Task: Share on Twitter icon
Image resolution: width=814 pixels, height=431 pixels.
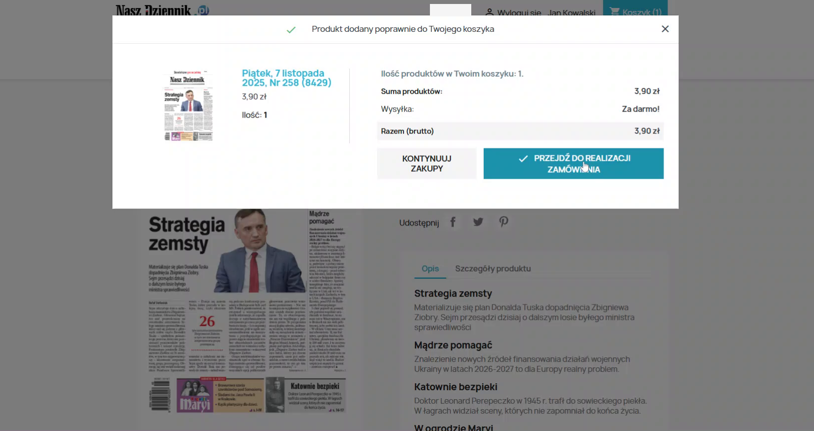Action: [478, 222]
